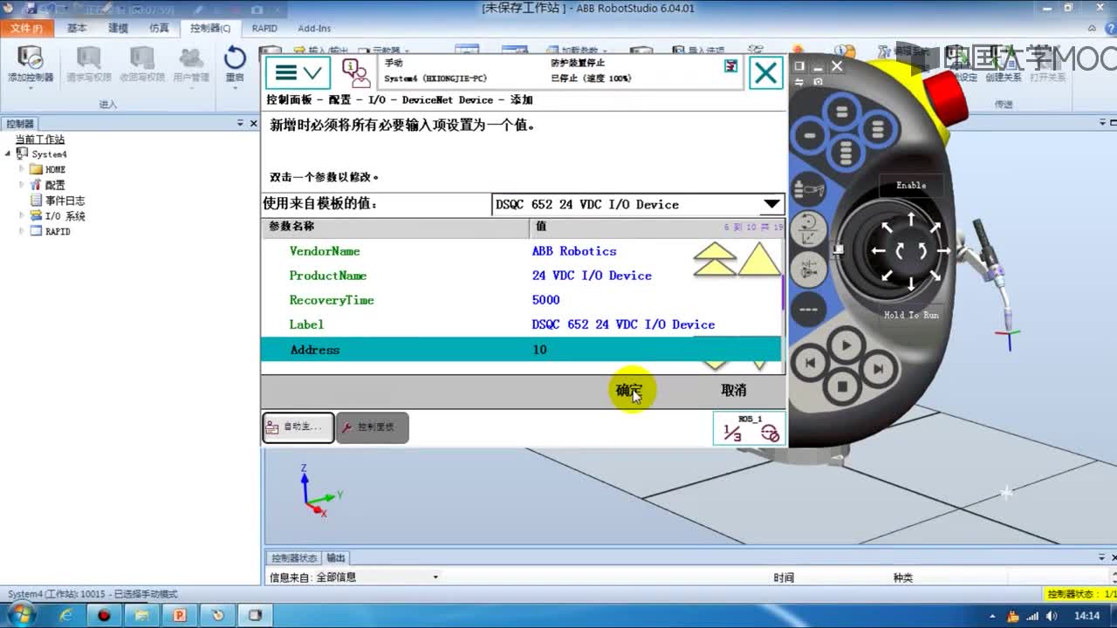Open the 添加控制器 dropdown arrow
1117x628 pixels.
pyautogui.click(x=30, y=89)
